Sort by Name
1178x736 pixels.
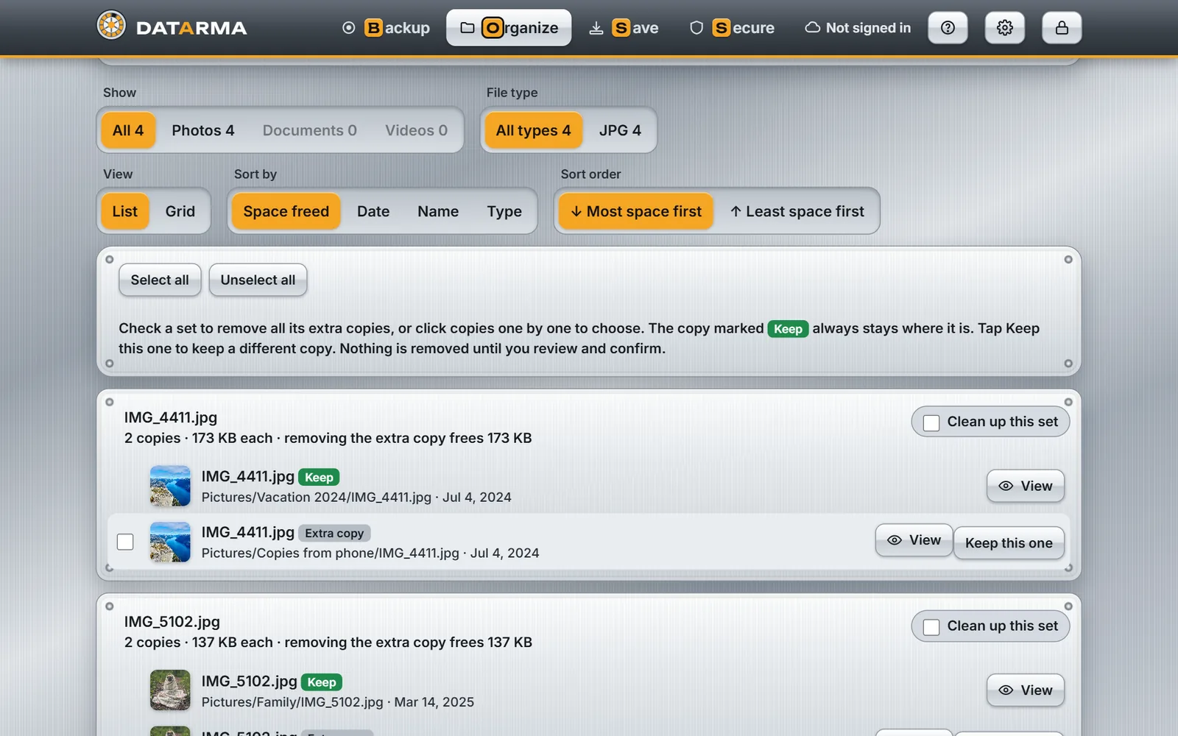tap(438, 211)
